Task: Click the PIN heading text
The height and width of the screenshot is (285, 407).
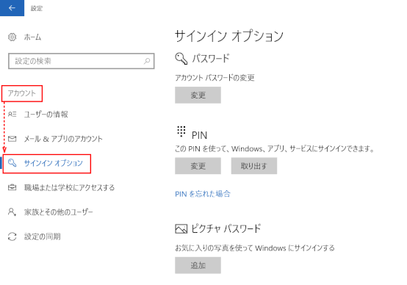Action: coord(199,135)
